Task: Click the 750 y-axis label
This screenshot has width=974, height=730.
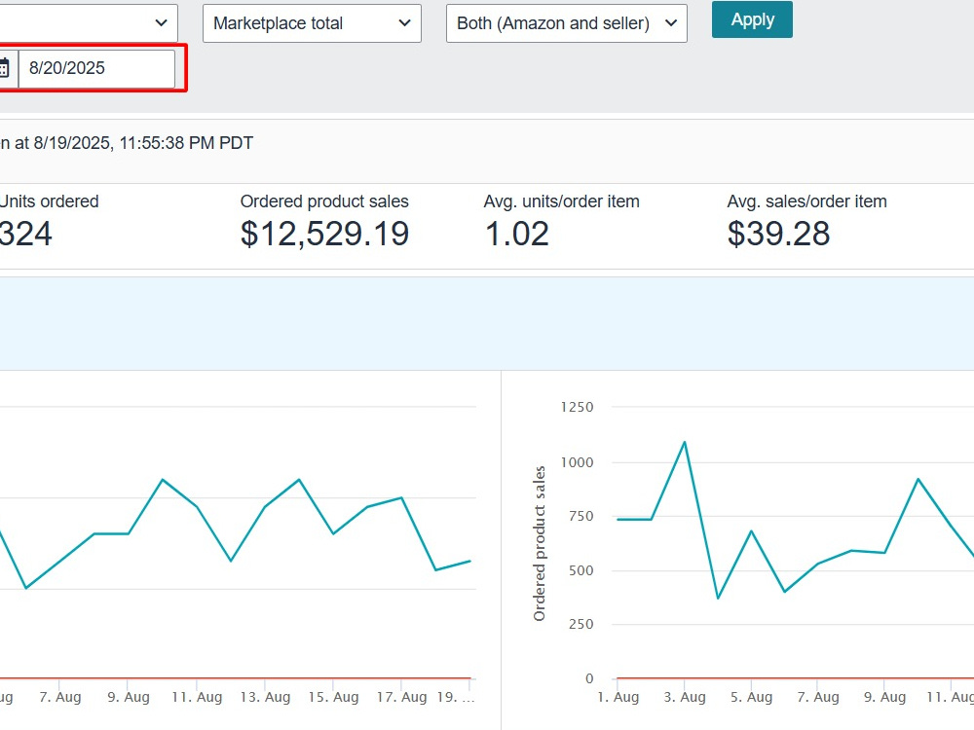Action: pos(581,516)
